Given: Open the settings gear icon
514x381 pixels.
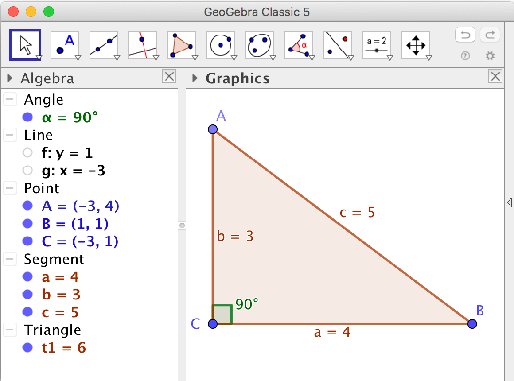Looking at the screenshot, I should 490,56.
